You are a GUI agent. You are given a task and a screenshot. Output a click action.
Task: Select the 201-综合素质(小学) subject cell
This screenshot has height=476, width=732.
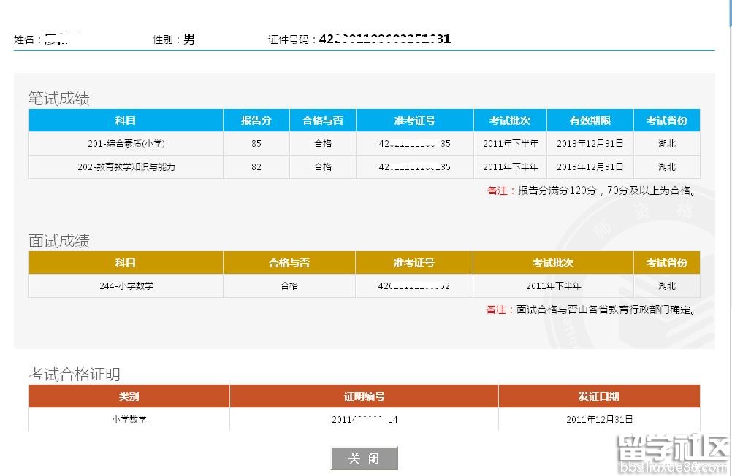(x=126, y=144)
